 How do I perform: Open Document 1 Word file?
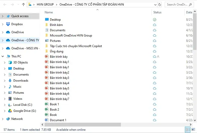tap(58, 120)
